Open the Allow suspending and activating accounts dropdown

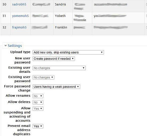pos(38,109)
